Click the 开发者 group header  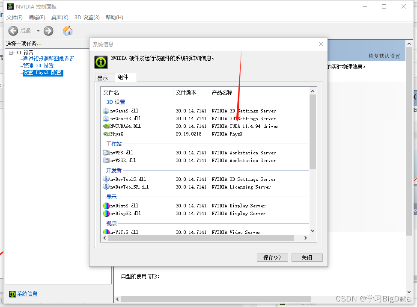114,170
